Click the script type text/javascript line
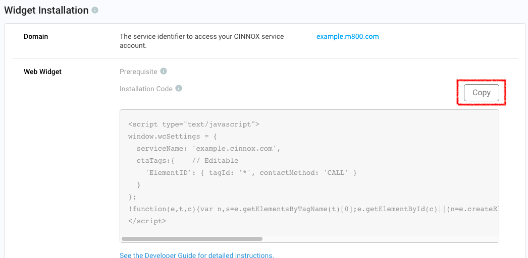528x258 pixels. pos(194,124)
